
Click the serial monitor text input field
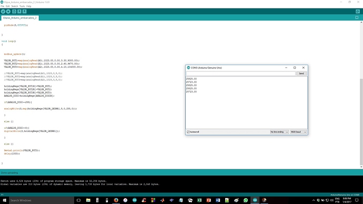pyautogui.click(x=241, y=74)
